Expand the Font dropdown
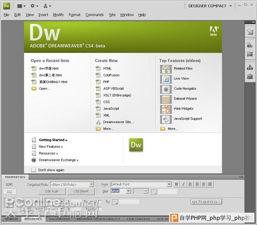The image size is (257, 225). (169, 184)
